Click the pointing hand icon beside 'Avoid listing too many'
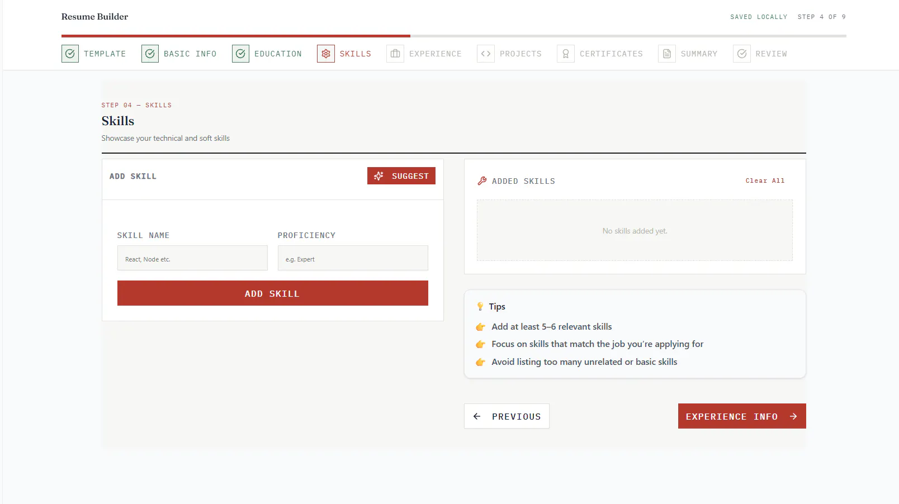This screenshot has width=899, height=504. click(480, 362)
